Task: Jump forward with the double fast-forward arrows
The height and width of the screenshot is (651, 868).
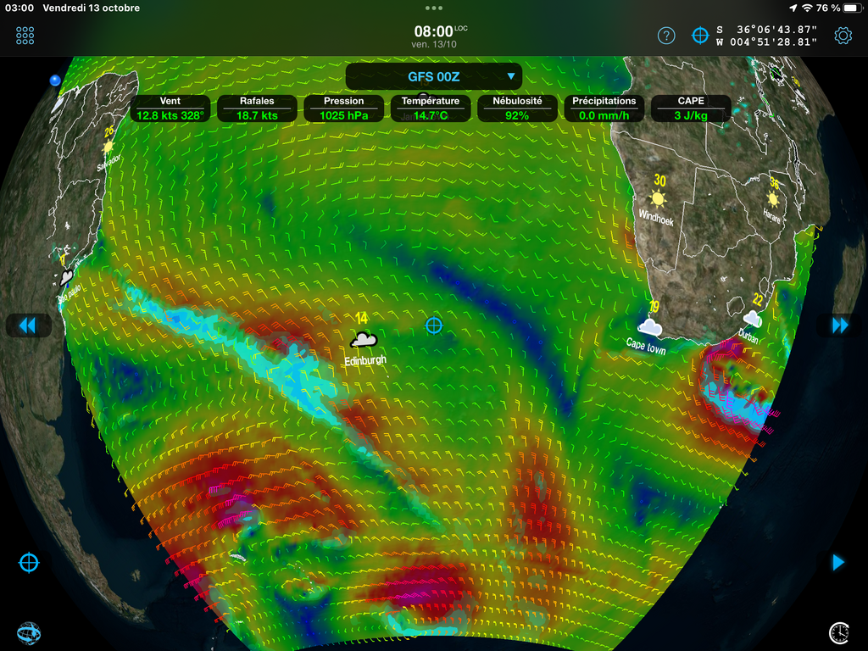Action: click(840, 325)
